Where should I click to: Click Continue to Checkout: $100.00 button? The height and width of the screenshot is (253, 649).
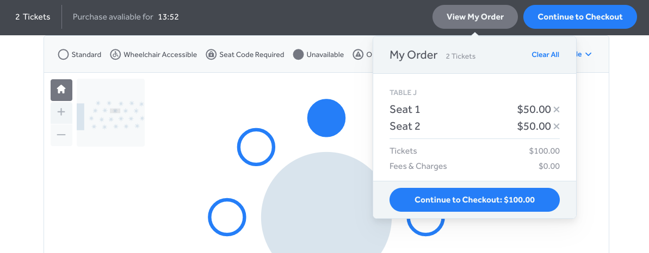pos(474,200)
